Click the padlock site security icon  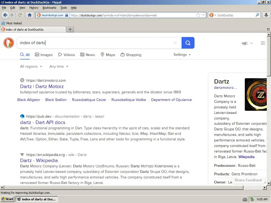coord(67,15)
